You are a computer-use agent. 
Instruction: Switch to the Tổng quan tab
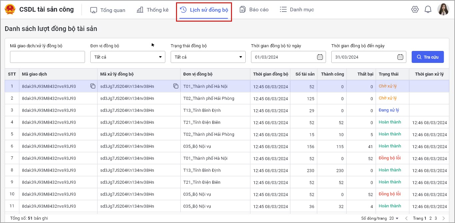pyautogui.click(x=108, y=10)
